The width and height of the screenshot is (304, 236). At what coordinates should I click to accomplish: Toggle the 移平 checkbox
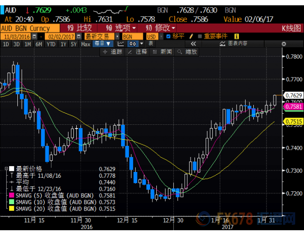[168, 36]
